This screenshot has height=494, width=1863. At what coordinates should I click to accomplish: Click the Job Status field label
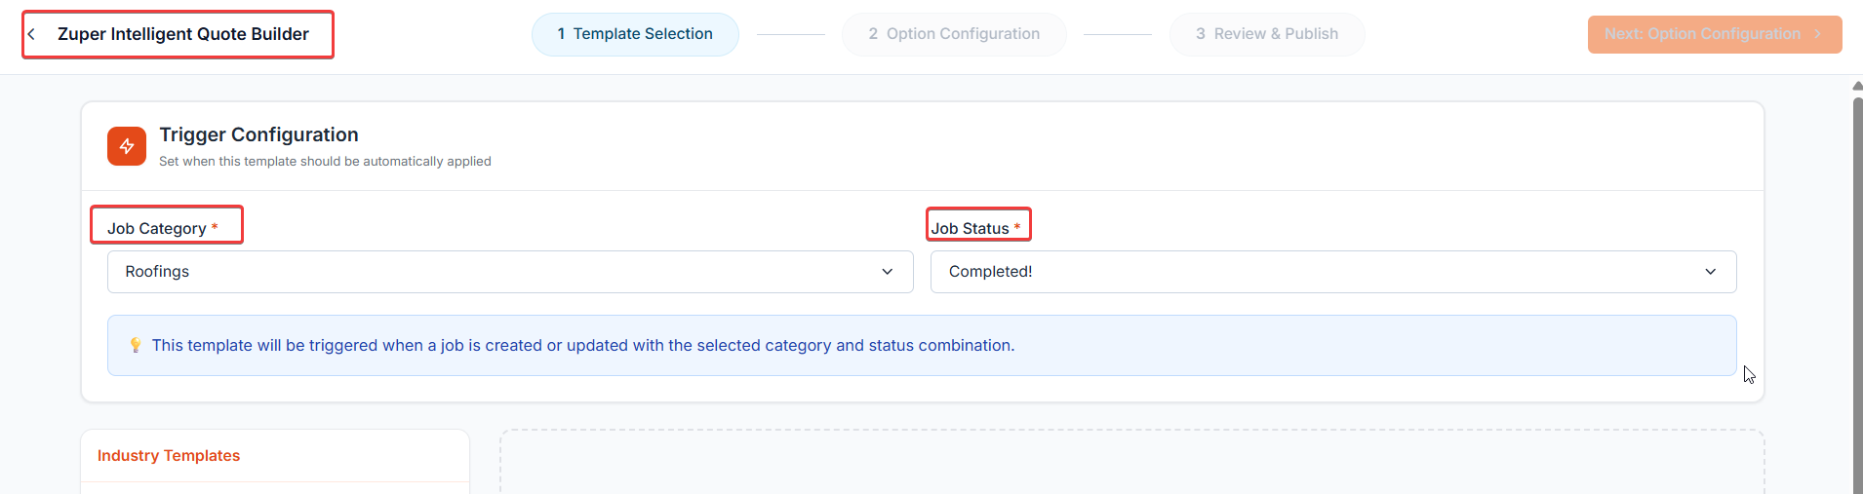coord(970,228)
